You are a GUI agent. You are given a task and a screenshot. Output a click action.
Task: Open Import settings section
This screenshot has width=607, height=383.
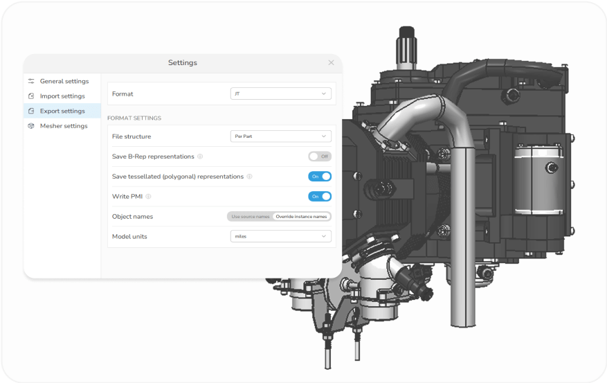[62, 96]
